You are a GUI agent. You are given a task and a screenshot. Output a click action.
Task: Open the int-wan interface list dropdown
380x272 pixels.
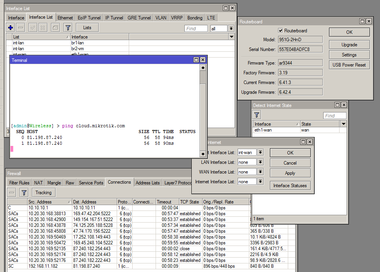(x=260, y=153)
